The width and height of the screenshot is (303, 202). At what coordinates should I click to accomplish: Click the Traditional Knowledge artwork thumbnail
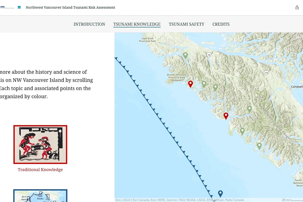tap(40, 144)
